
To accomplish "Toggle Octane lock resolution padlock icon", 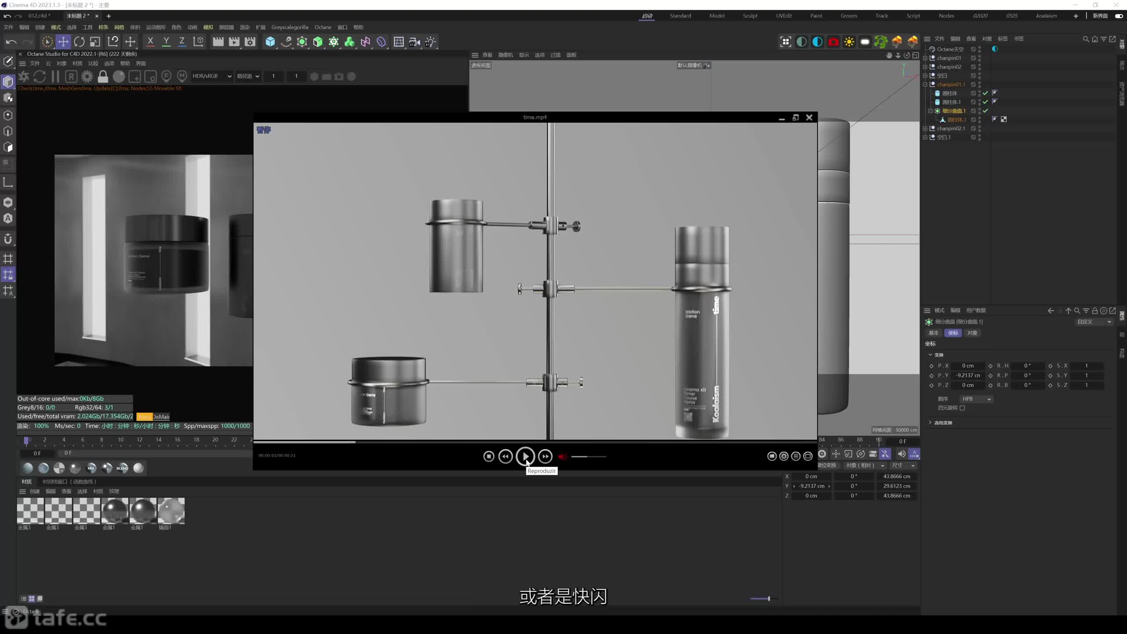I will (103, 77).
